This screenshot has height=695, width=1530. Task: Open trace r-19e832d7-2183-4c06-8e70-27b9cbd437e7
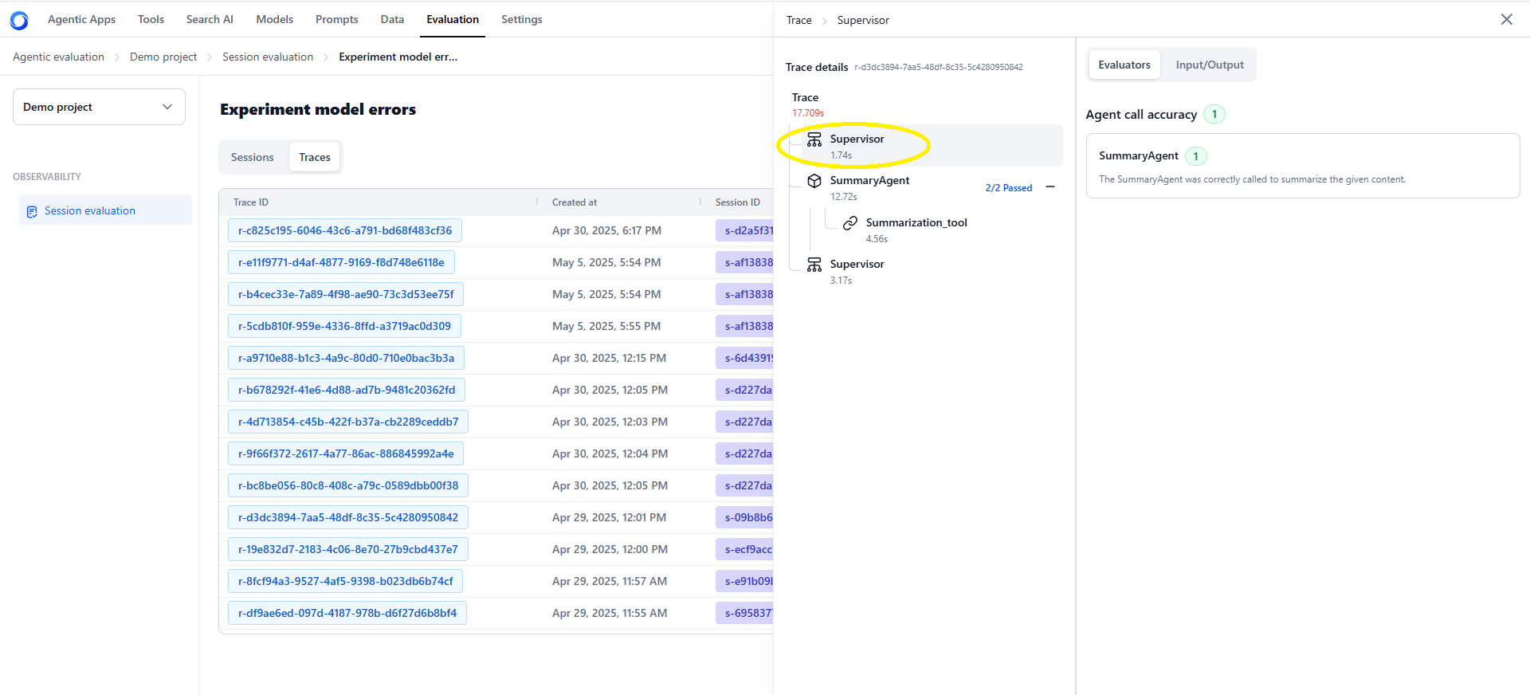pyautogui.click(x=348, y=549)
